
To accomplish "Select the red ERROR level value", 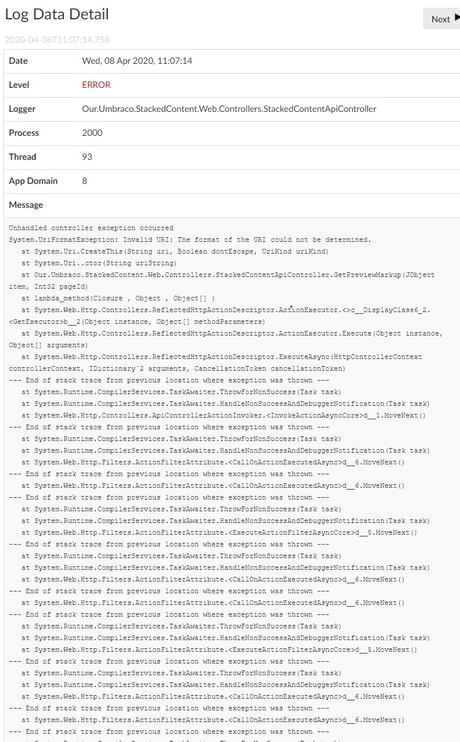I will click(96, 85).
